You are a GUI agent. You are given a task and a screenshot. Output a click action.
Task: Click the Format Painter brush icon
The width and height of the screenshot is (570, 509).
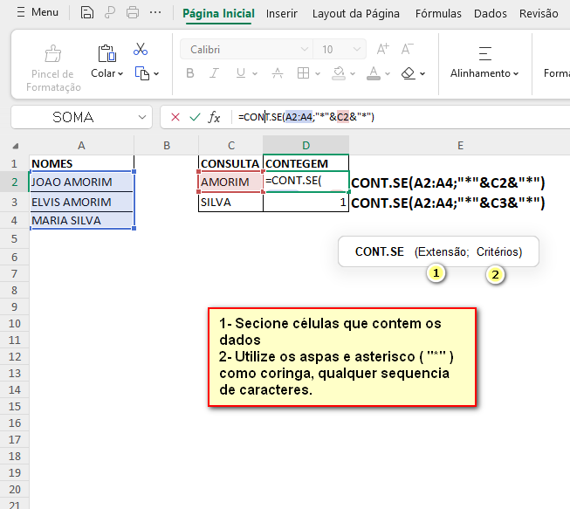coord(52,54)
